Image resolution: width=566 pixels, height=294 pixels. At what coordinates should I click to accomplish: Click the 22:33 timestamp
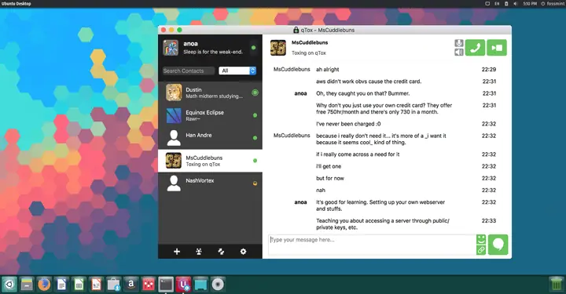pyautogui.click(x=489, y=220)
